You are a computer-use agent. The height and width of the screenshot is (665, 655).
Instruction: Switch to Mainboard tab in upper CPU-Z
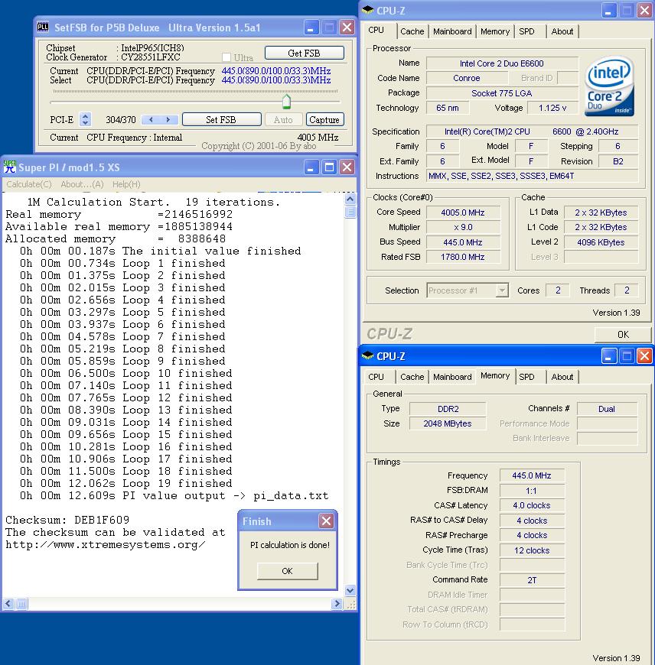(x=452, y=31)
